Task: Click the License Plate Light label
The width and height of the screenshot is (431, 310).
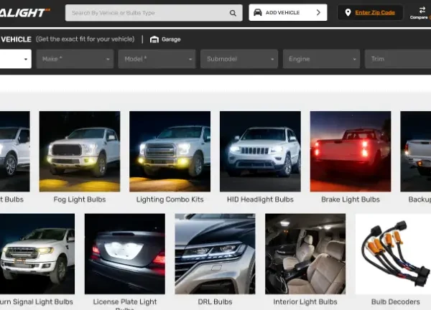Action: click(125, 302)
